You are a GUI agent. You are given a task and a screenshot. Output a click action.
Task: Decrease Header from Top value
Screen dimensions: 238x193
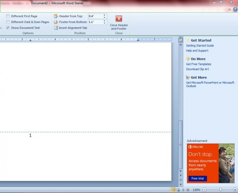[104, 17]
